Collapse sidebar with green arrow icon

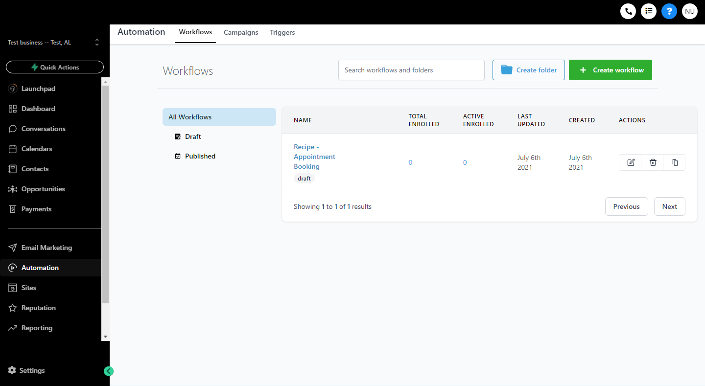click(109, 371)
